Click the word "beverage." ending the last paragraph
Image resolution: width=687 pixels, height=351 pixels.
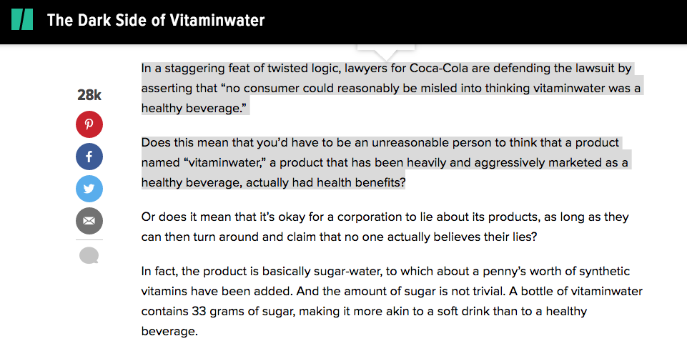(x=169, y=331)
